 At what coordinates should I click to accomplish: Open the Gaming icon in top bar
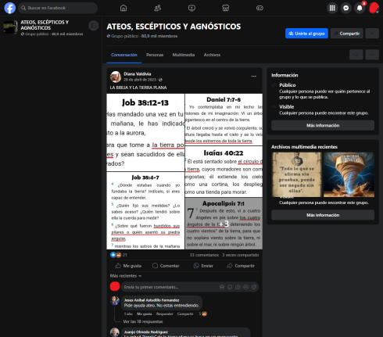click(260, 8)
